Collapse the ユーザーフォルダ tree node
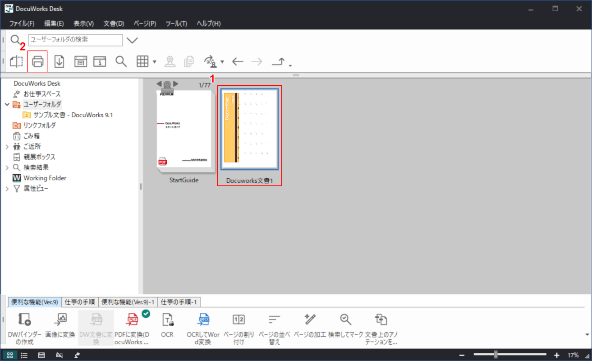 point(7,104)
